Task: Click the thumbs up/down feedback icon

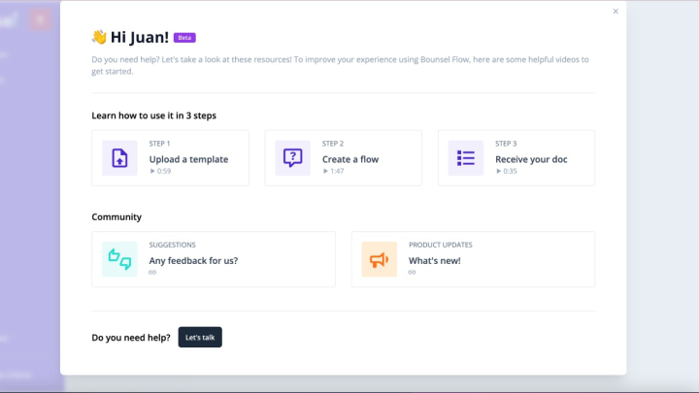Action: 119,259
